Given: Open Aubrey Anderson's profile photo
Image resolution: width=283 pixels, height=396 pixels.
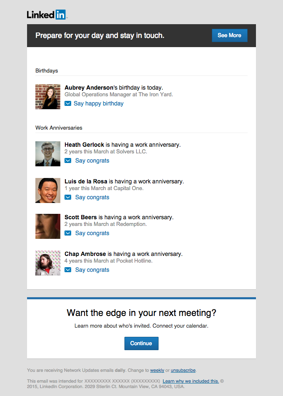Looking at the screenshot, I should (x=48, y=97).
